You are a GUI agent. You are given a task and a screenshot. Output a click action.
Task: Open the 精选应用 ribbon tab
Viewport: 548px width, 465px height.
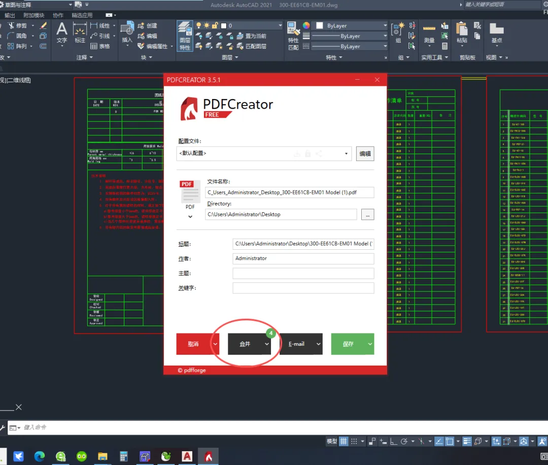pyautogui.click(x=82, y=15)
